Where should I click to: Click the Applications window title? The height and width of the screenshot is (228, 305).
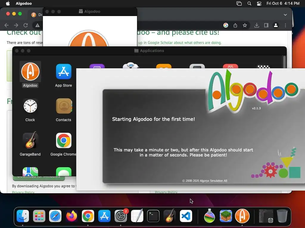(x=152, y=50)
